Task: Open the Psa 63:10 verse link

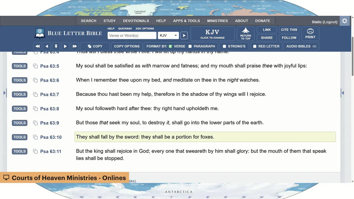Action: pyautogui.click(x=51, y=137)
